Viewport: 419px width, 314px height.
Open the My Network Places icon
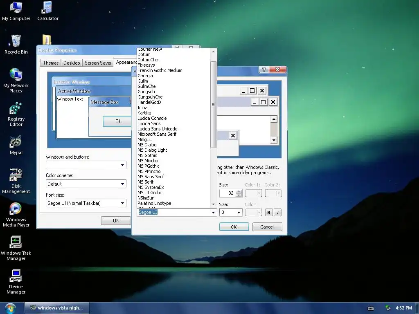[16, 81]
